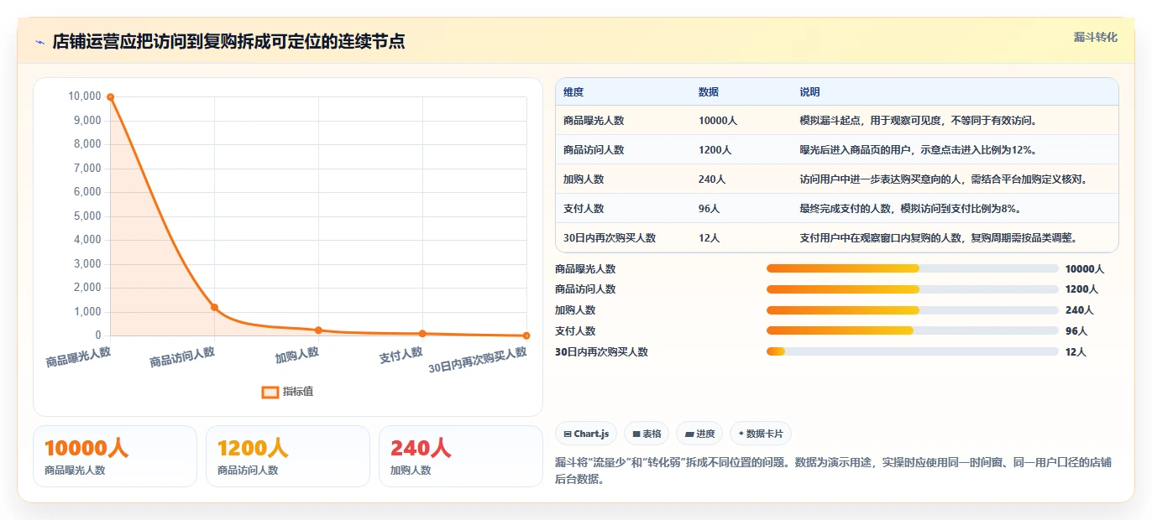The image size is (1152, 520).
Task: Click the 10,000 y-axis label
Action: 85,96
